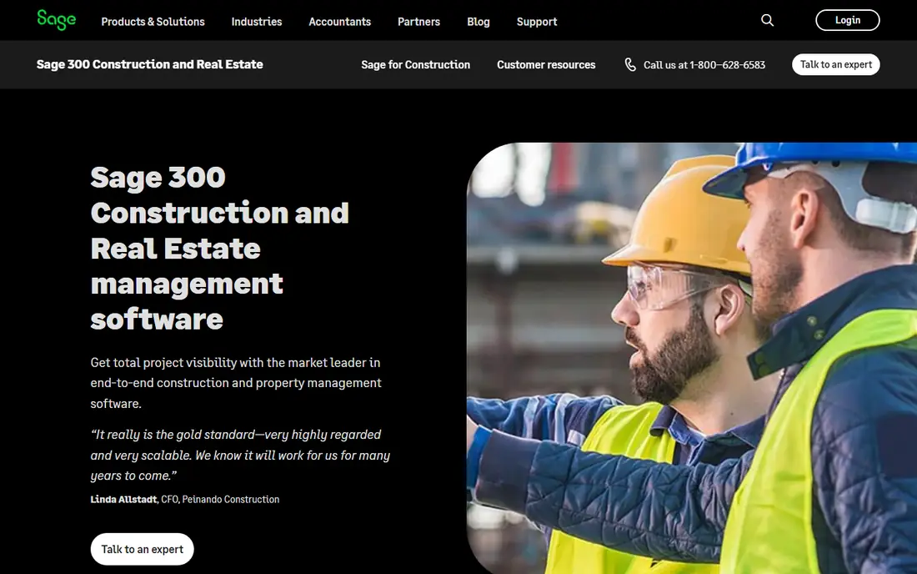Viewport: 917px width, 574px height.
Task: Click Talk to an expert below the quote
Action: coord(142,549)
